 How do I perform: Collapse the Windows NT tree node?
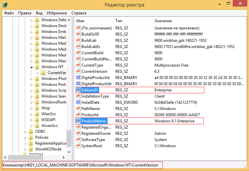pos(31,67)
